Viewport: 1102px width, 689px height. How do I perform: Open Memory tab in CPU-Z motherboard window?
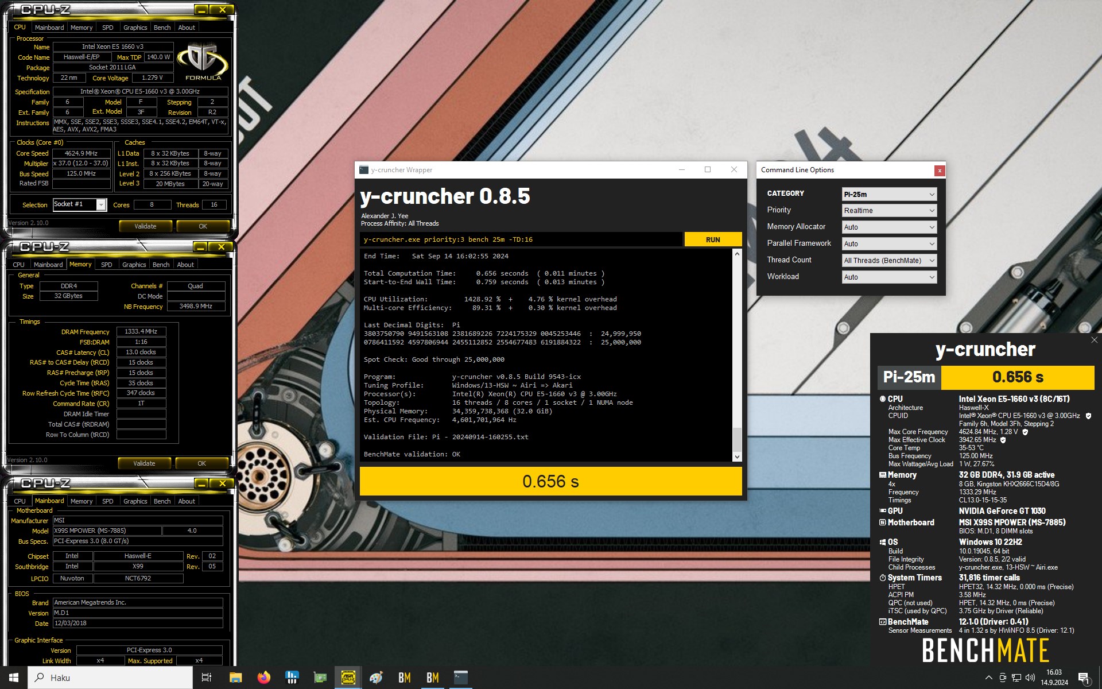tap(81, 501)
